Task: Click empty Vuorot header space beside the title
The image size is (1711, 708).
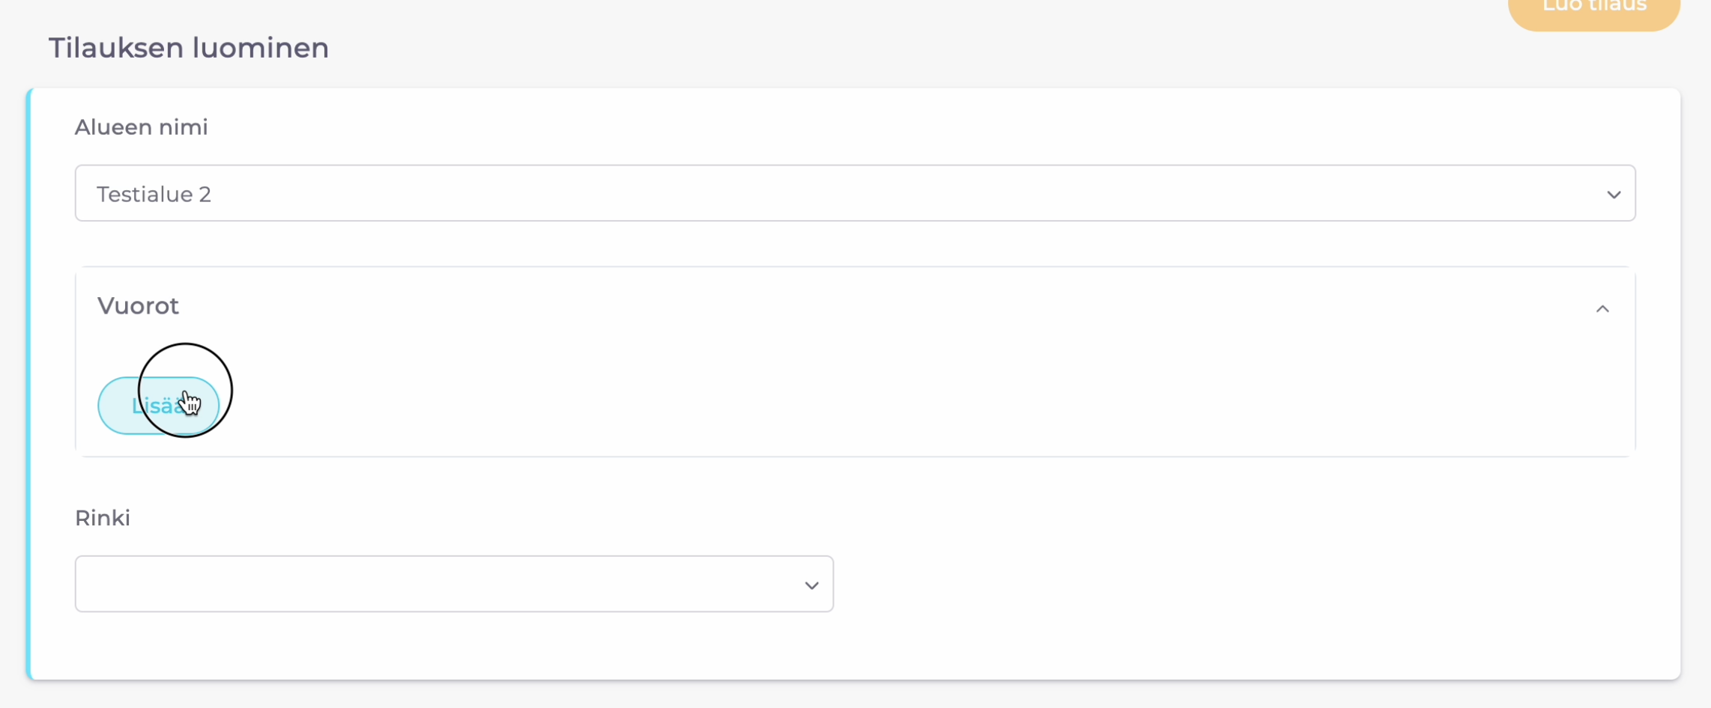Action: pos(824,306)
